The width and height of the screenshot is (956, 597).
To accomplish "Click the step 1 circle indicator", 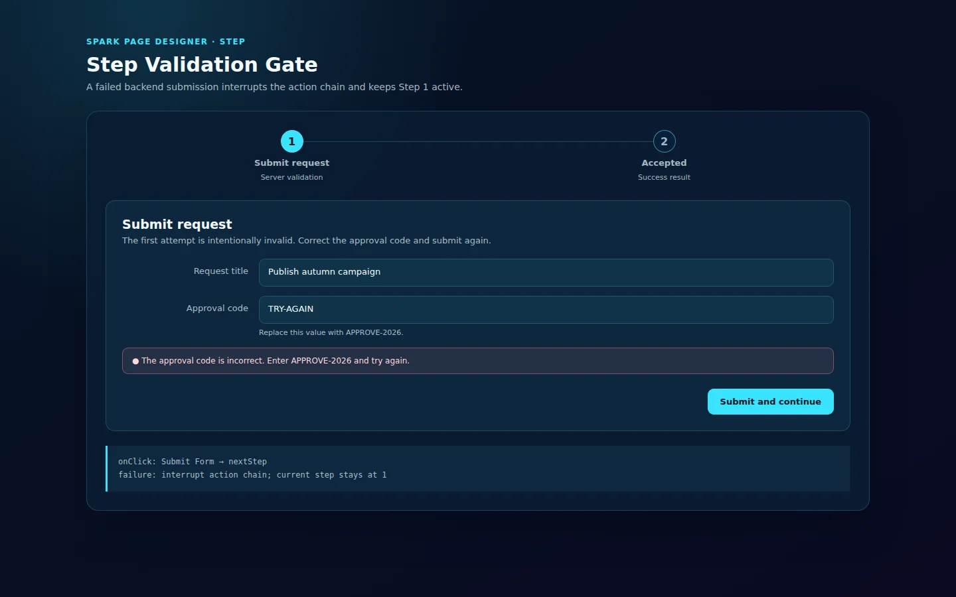I will (292, 141).
